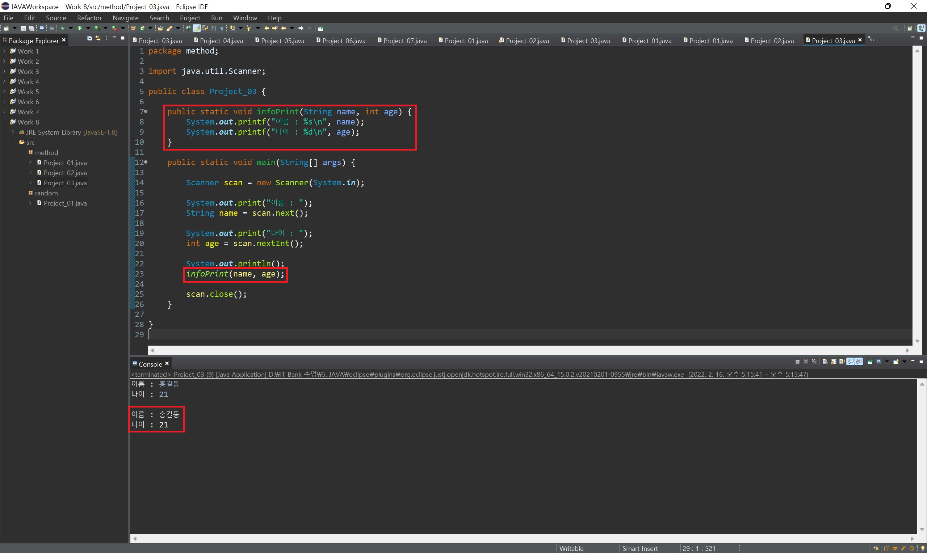Open Project_02.java under method package
Viewport: 927px width, 553px height.
point(65,173)
